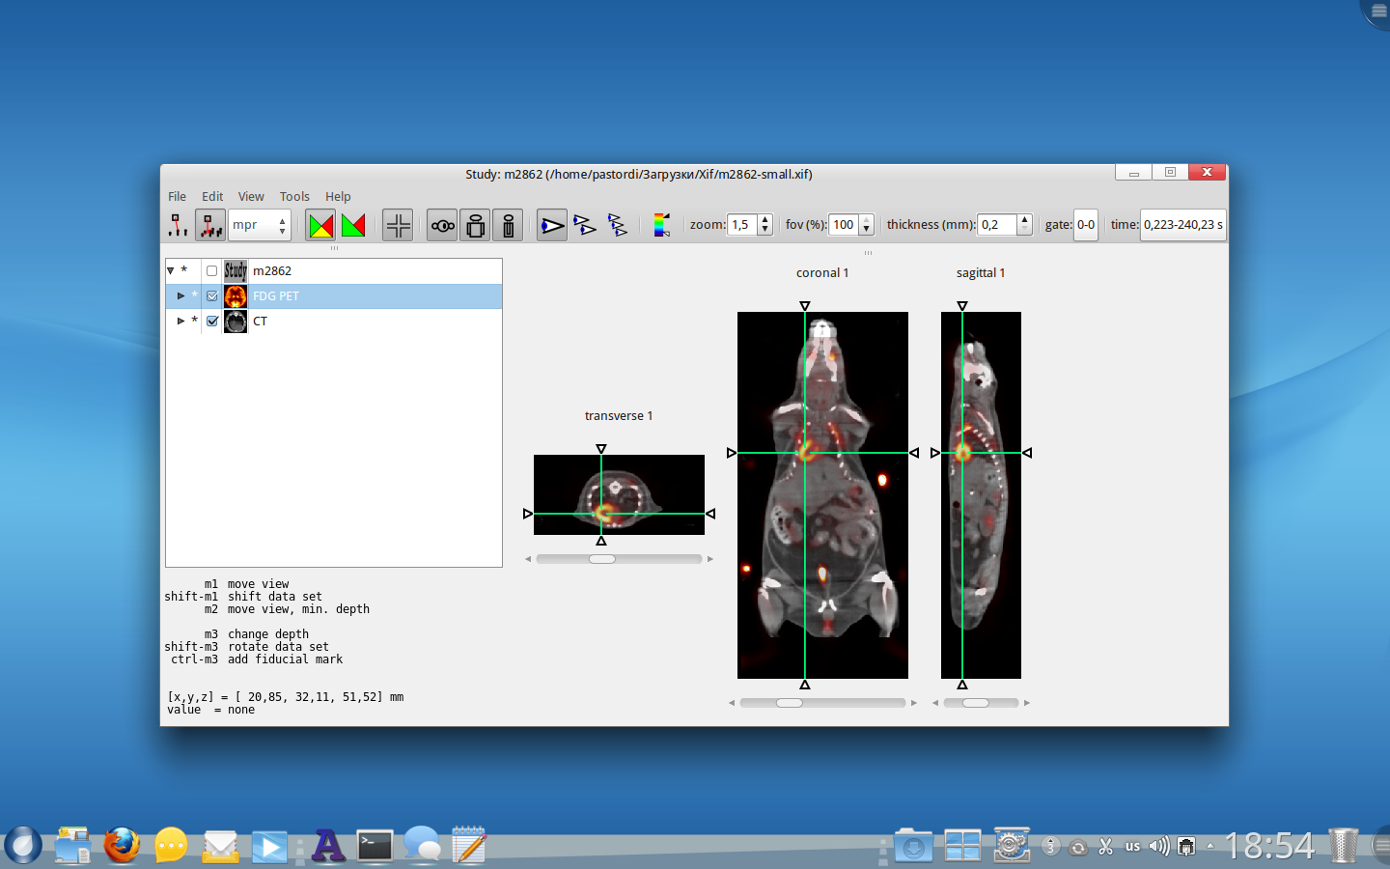The height and width of the screenshot is (869, 1390).
Task: Select nearest neighbor interpolation icon
Action: click(179, 225)
